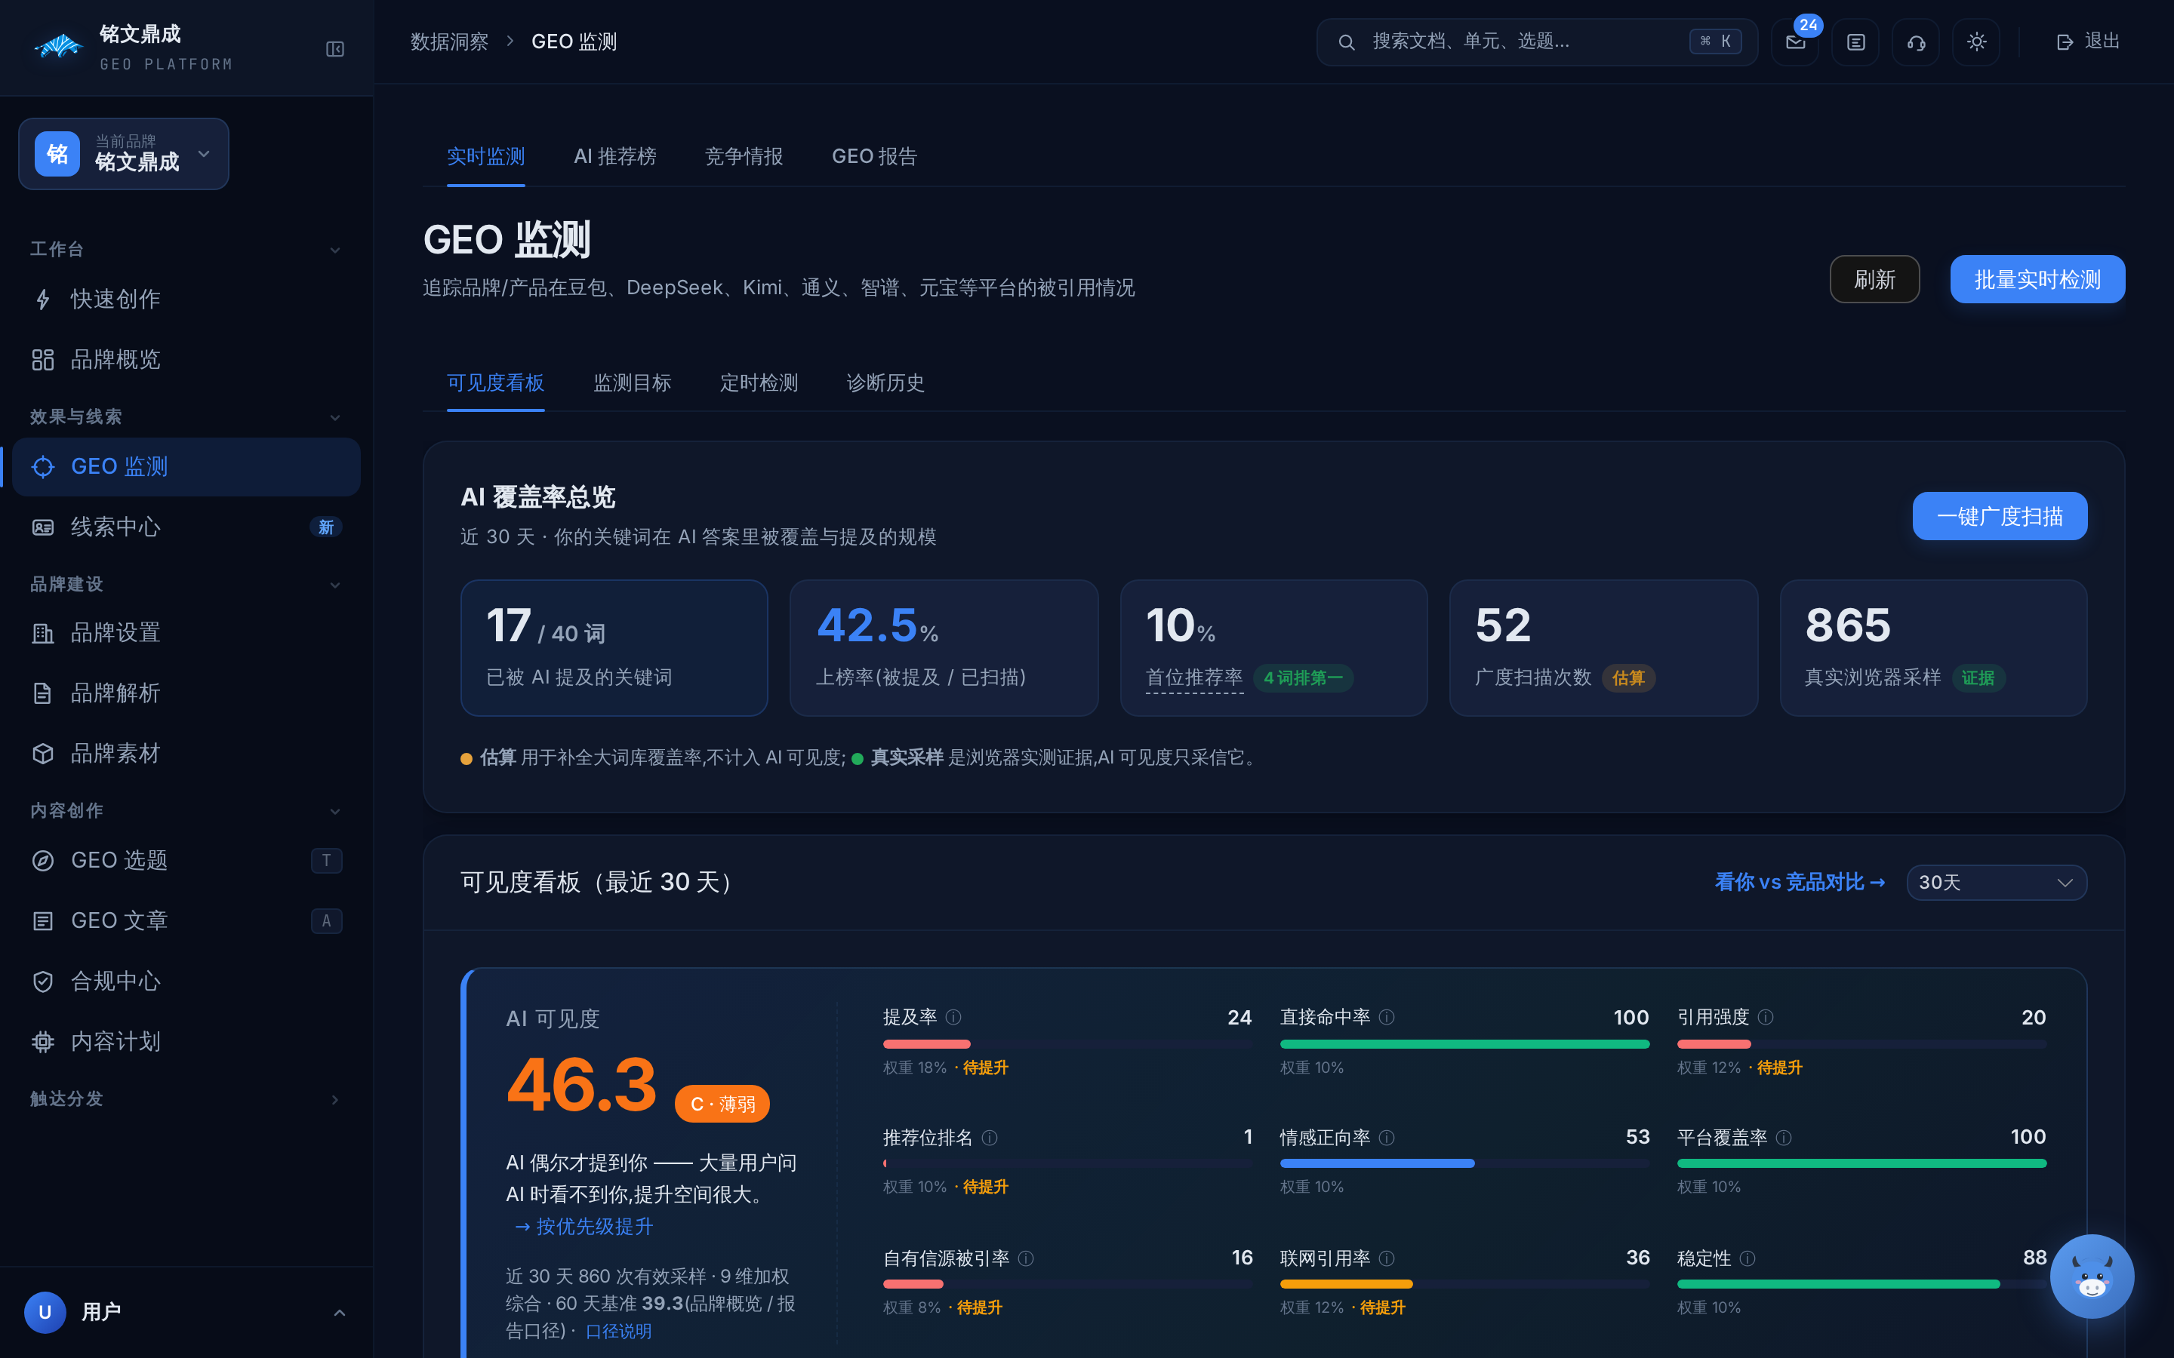Open the headset support icon

[x=1915, y=42]
